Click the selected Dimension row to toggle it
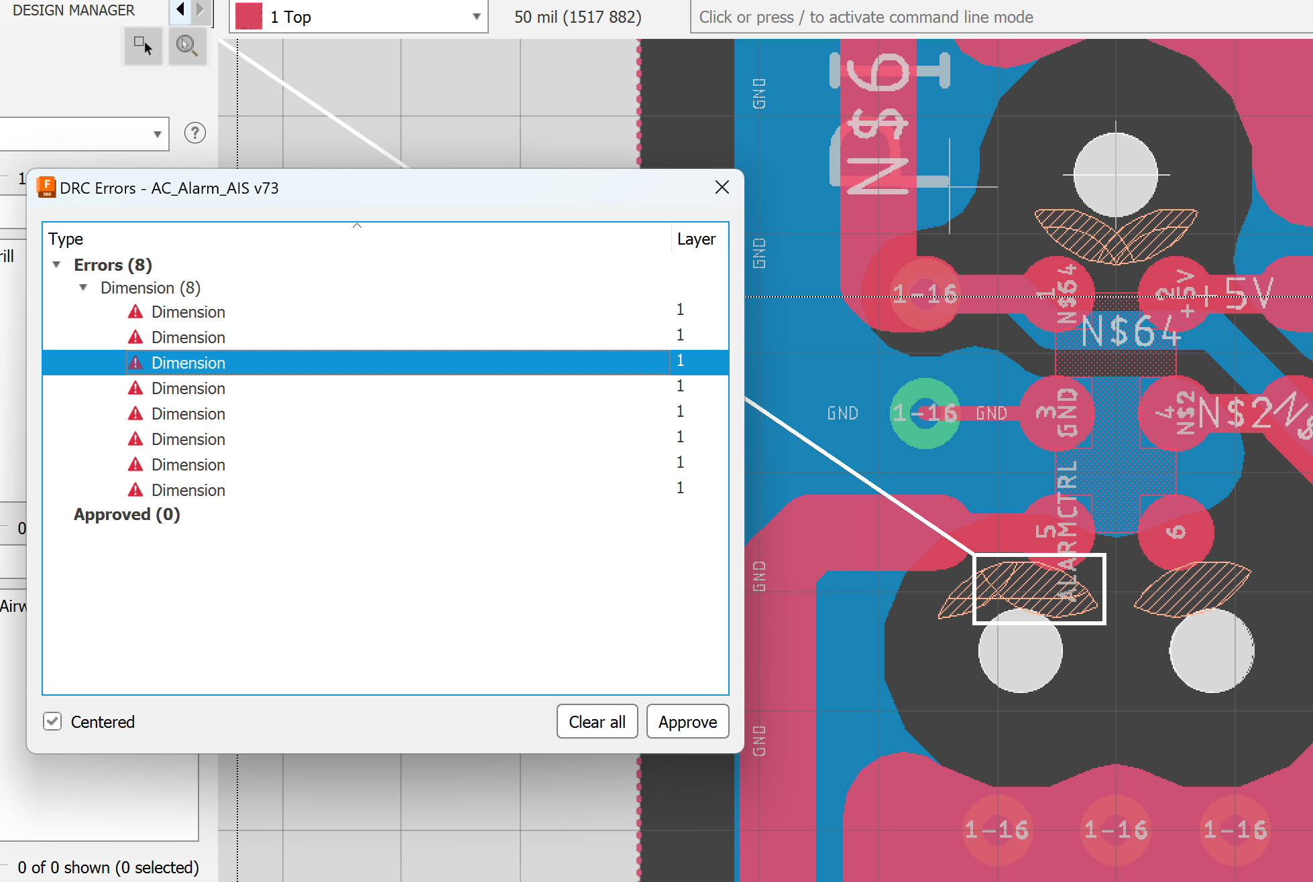Viewport: 1313px width, 882px height. coord(188,362)
